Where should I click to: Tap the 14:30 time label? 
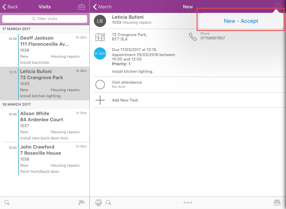[x=13, y=39]
